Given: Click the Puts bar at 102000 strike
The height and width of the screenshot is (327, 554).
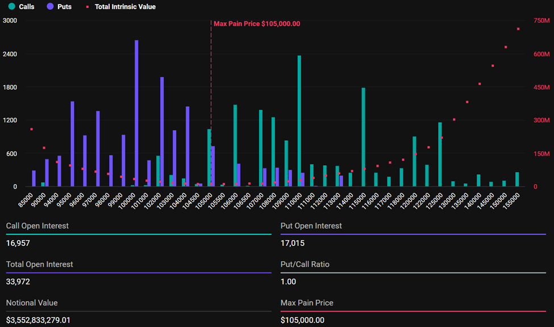Looking at the screenshot, I should (x=162, y=132).
